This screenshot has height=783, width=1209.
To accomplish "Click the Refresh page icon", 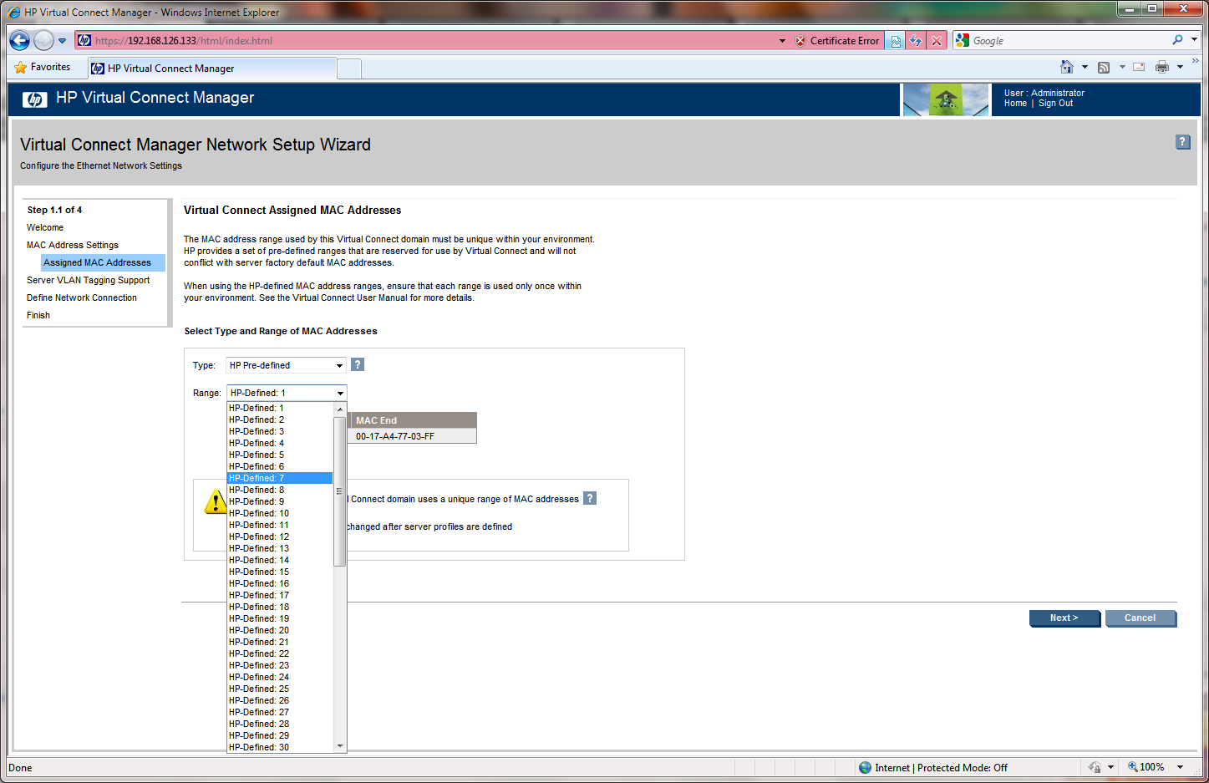I will [x=916, y=41].
